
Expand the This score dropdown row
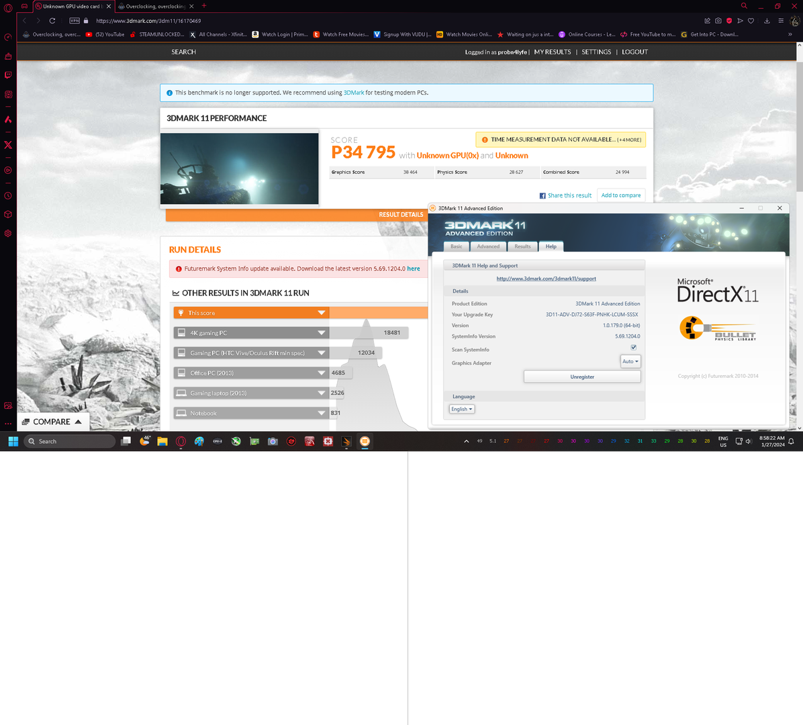click(x=251, y=313)
